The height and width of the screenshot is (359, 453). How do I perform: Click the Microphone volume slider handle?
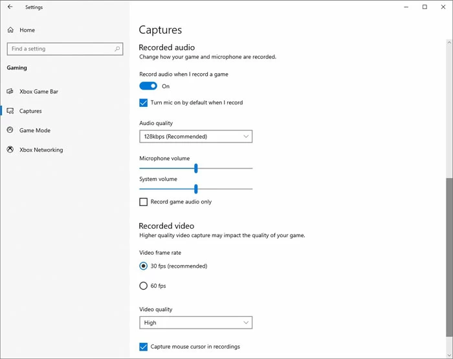point(195,168)
